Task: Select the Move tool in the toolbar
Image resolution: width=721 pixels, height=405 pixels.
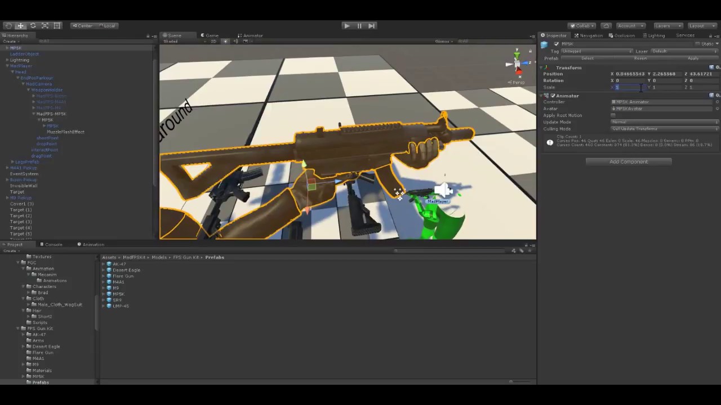Action: tap(20, 26)
